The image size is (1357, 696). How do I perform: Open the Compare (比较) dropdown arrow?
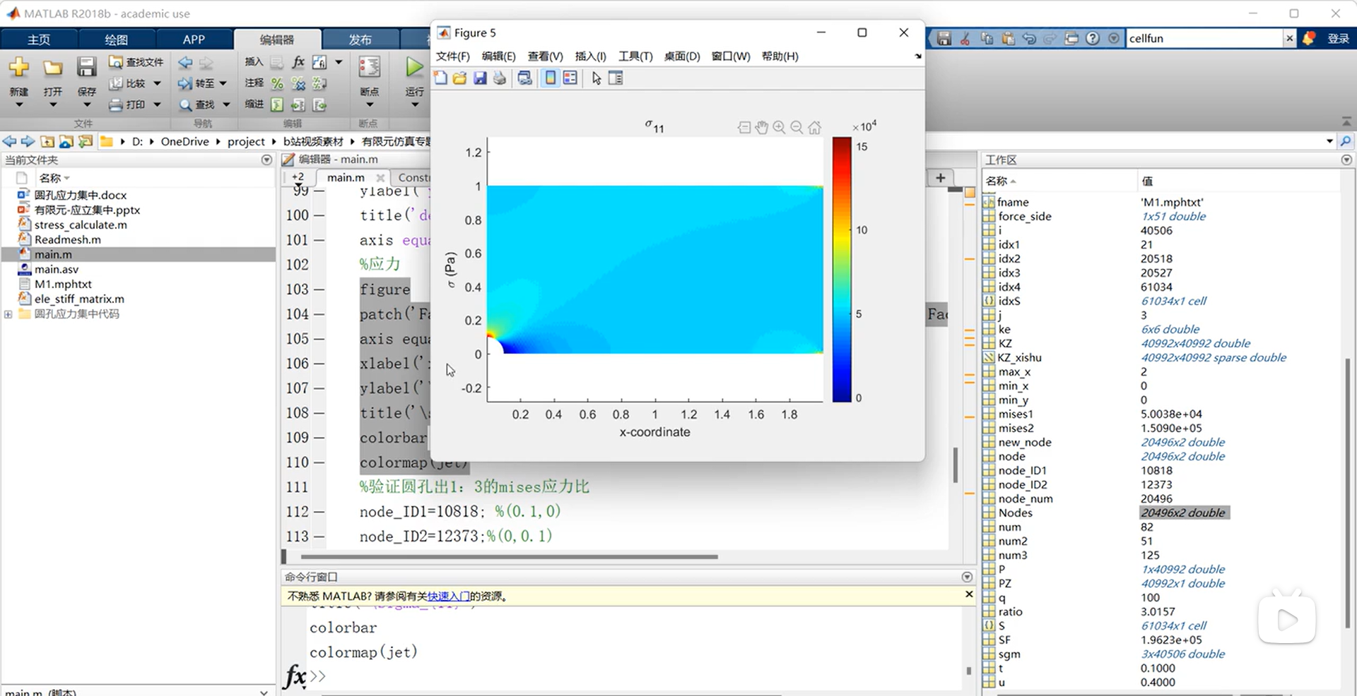coord(157,83)
